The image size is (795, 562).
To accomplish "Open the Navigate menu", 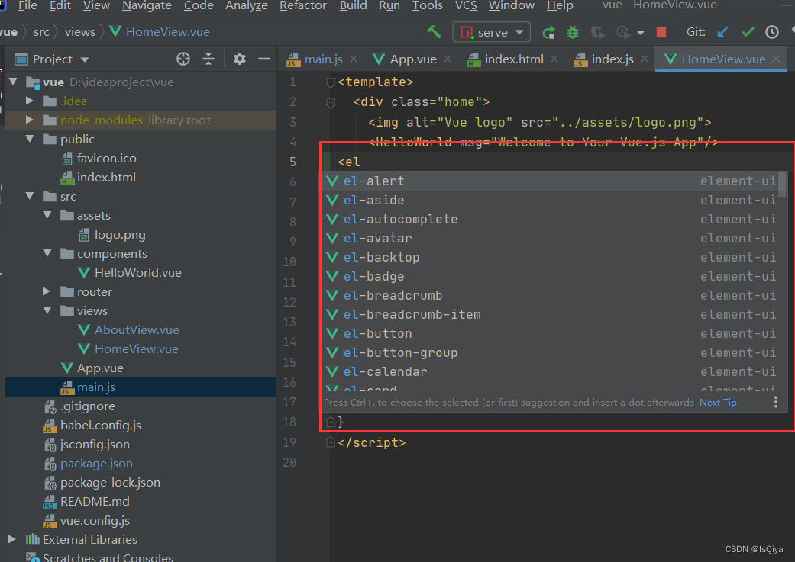I will [147, 5].
